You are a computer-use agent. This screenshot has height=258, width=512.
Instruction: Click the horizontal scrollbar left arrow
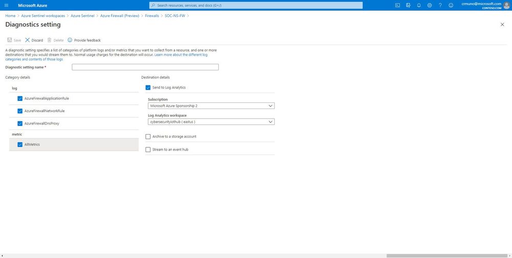coord(2,256)
